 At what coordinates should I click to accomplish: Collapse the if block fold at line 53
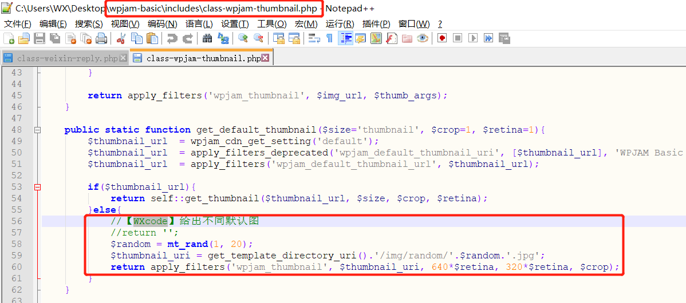point(38,187)
